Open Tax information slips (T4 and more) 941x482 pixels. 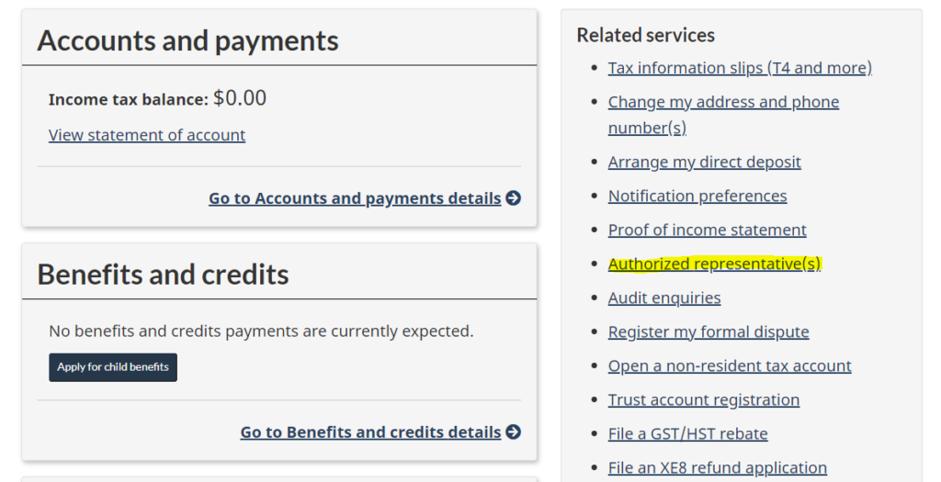[740, 68]
